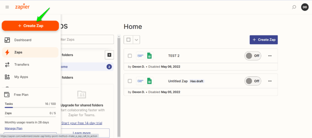Viewport: 312px width, 138px height.
Task: Go to Transfers in the sidebar
Action: click(22, 64)
